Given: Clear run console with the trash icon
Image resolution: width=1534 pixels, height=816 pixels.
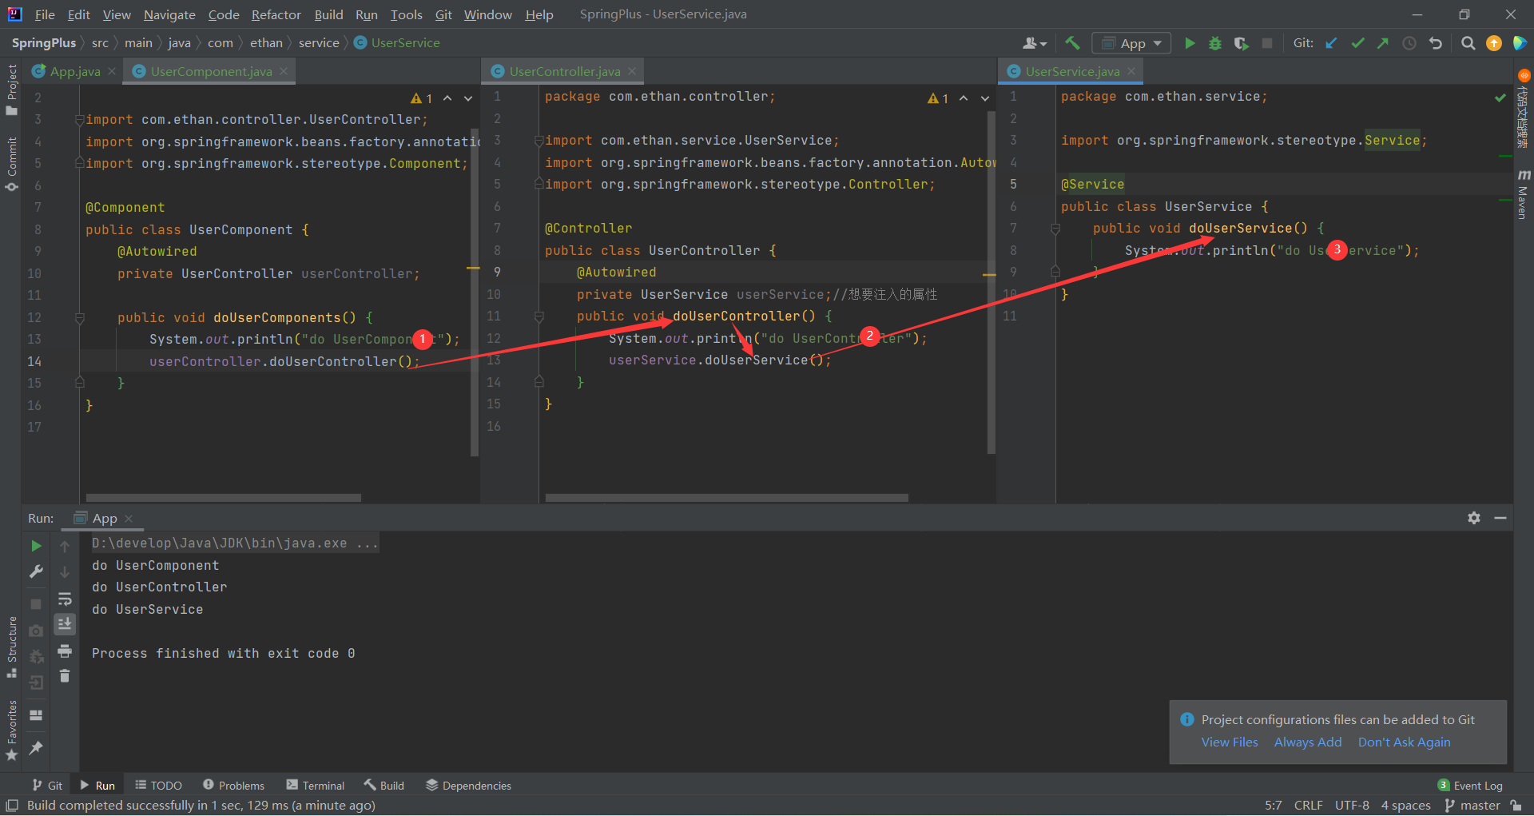Looking at the screenshot, I should 65,676.
